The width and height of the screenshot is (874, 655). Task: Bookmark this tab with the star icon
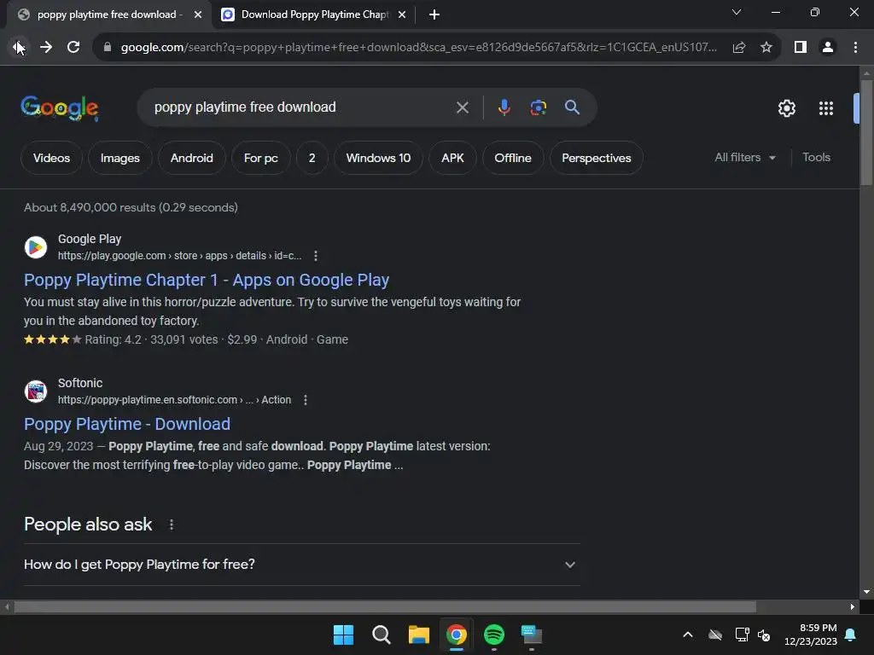[x=766, y=48]
